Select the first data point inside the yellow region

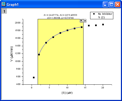[x=39, y=55]
